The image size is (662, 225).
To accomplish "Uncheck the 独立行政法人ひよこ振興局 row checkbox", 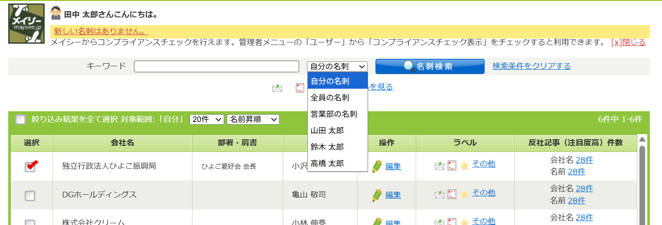I will tap(30, 166).
